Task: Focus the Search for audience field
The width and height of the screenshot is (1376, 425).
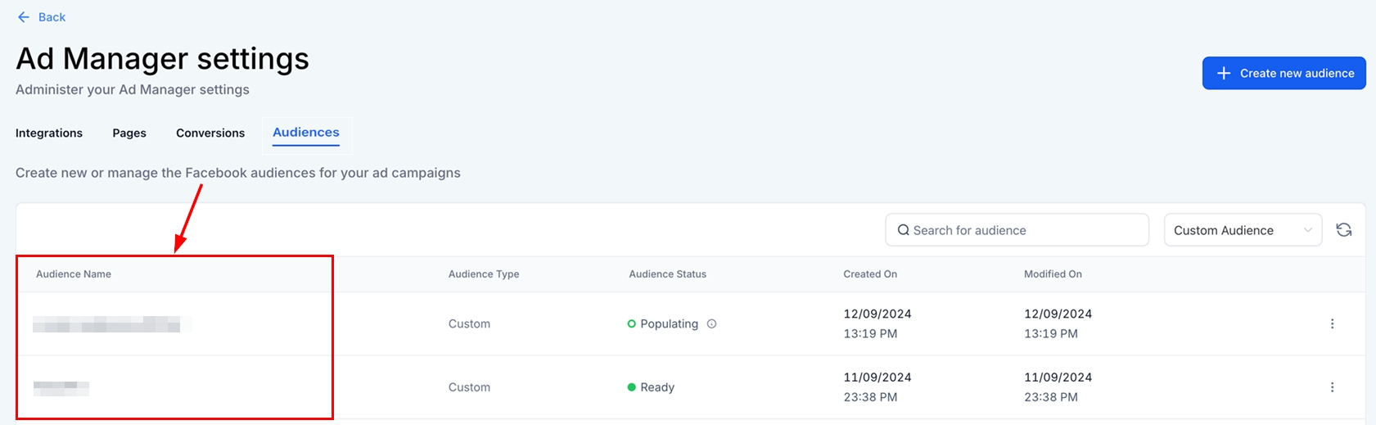Action: click(1023, 230)
